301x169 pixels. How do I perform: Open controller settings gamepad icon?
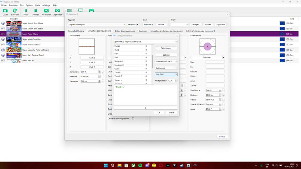pos(91,11)
